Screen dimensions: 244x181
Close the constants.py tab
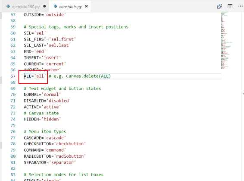(x=87, y=6)
